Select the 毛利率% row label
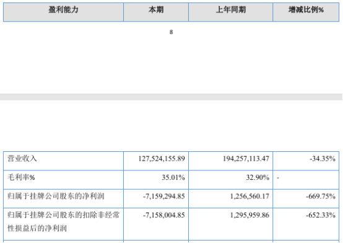This screenshot has width=343, height=243. tap(21, 177)
